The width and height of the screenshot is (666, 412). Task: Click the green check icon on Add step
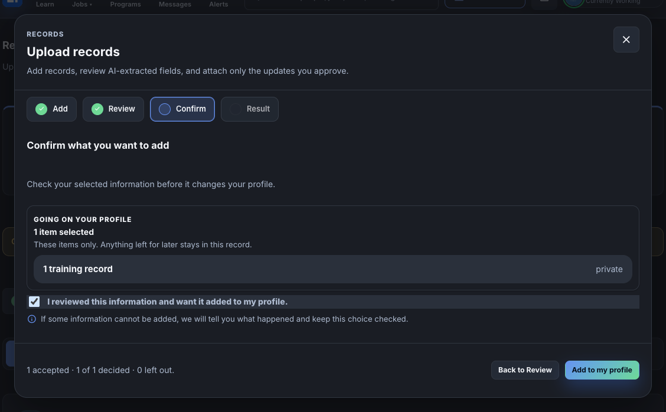tap(41, 109)
